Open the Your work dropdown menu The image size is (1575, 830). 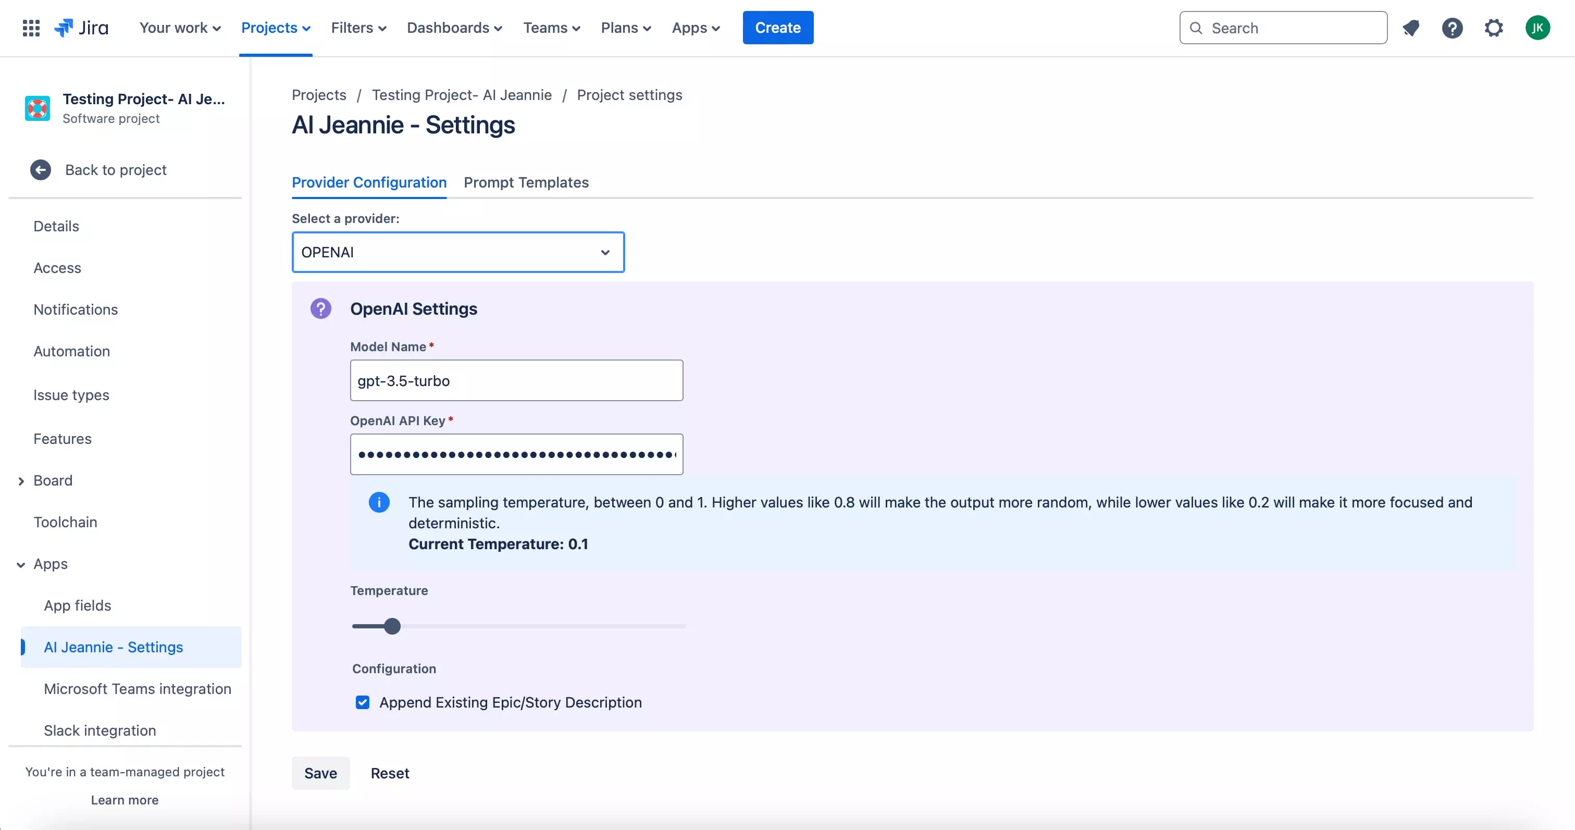[x=180, y=28]
